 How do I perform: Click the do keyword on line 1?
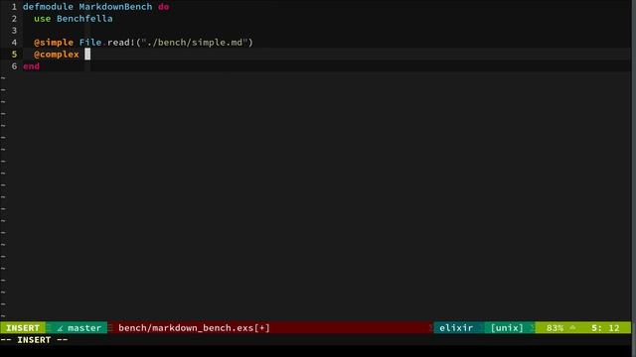pos(163,7)
